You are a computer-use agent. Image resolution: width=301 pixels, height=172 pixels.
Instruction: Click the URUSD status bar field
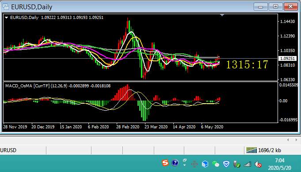23,150
